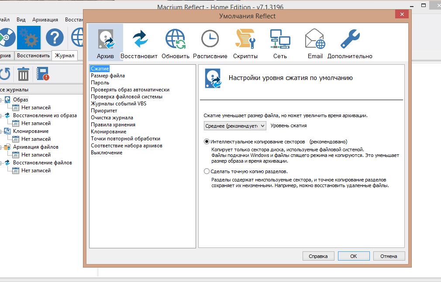The height and width of the screenshot is (282, 441).
Task: Select Размер файла in the settings list
Action: pos(108,76)
